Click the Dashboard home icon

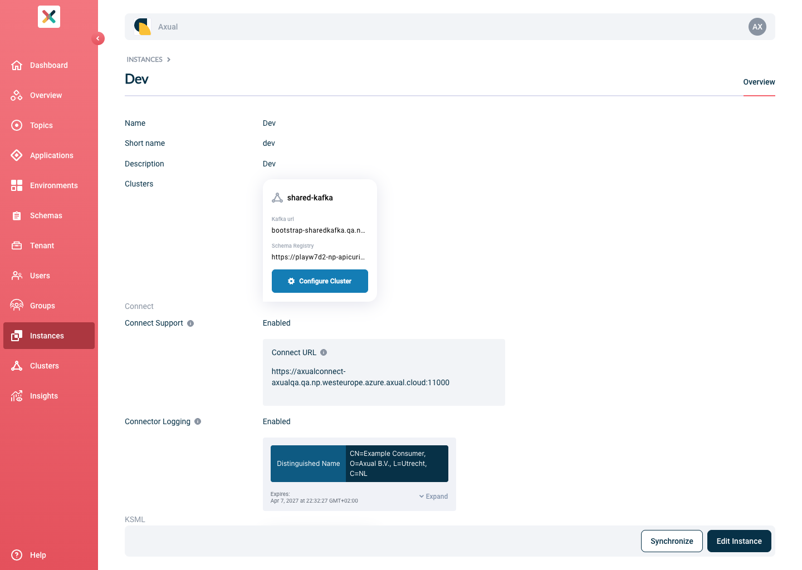(x=17, y=65)
